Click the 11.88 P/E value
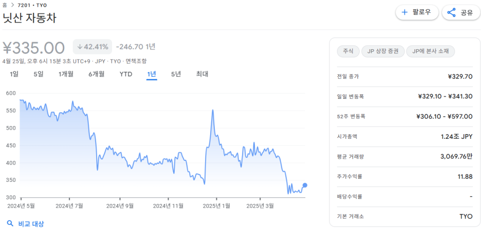Viewport: 481px width, 228px height. click(466, 177)
